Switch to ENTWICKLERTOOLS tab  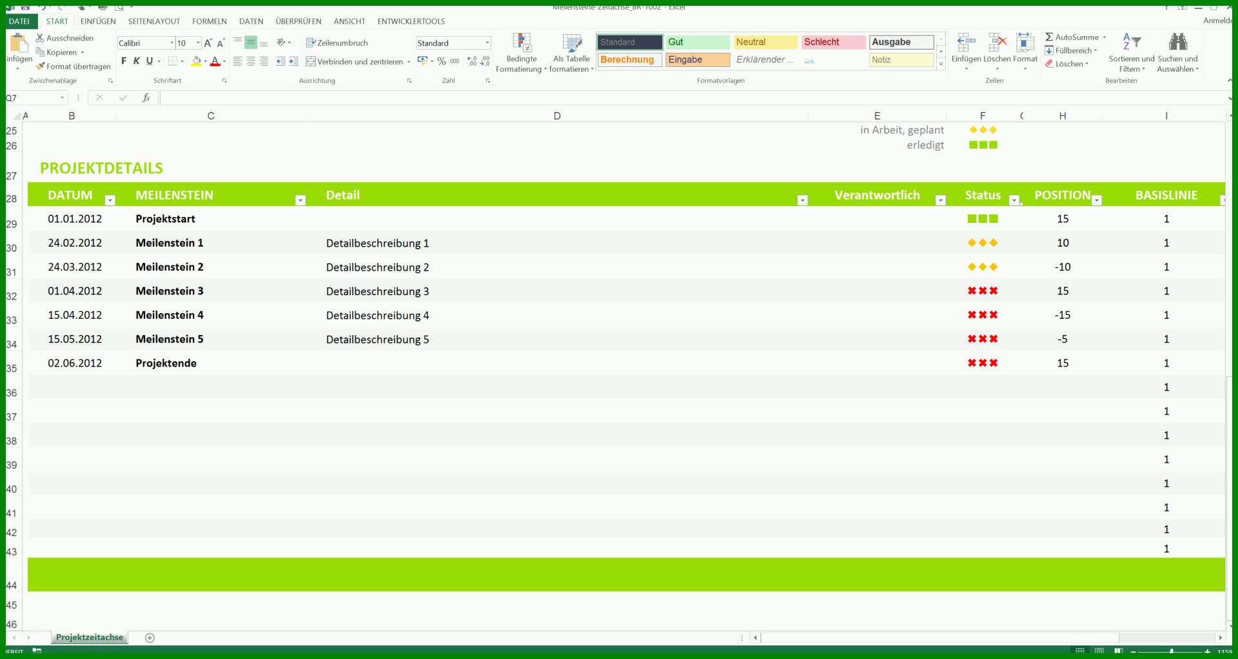(411, 21)
